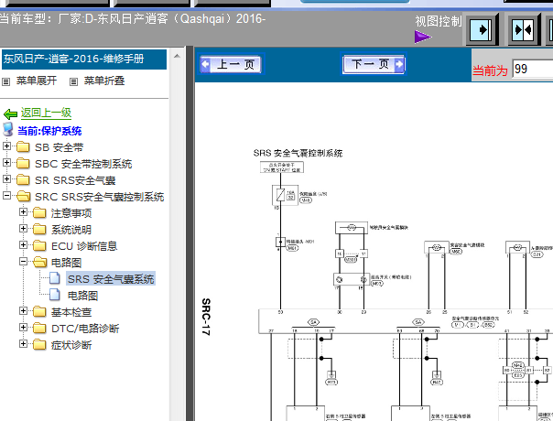Click the green back arrow icon
Screen dimensions: 553x421
coord(10,113)
